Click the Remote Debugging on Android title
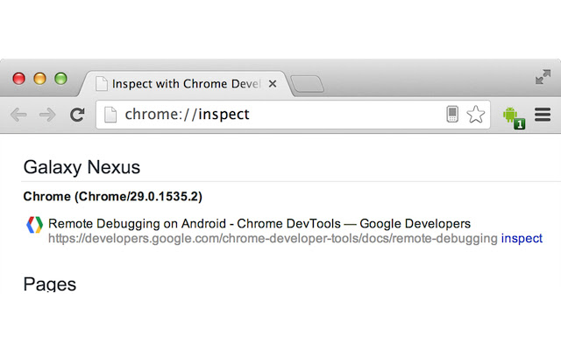561x350 pixels. tap(259, 224)
